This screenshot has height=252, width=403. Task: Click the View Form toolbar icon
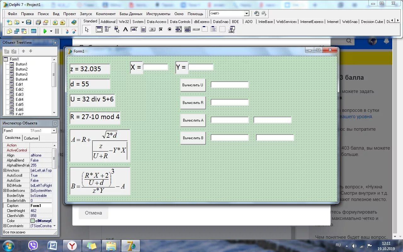click(x=17, y=31)
